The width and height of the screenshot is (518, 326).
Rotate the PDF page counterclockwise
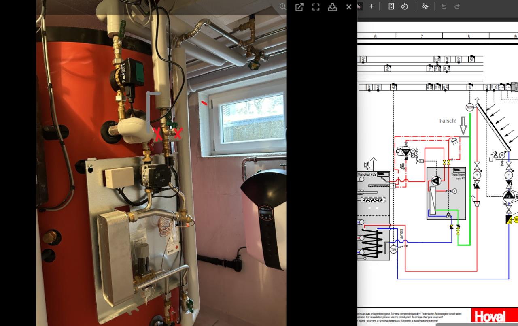pos(404,6)
